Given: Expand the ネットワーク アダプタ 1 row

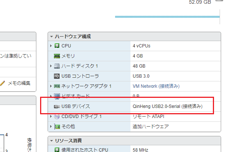Looking at the screenshot, I should (x=51, y=86).
